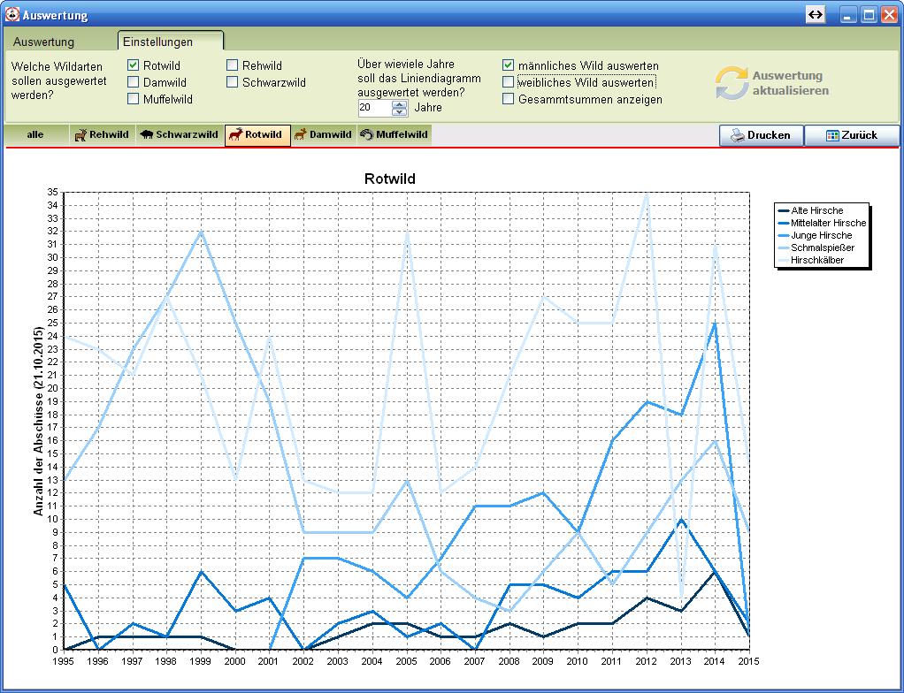Click the Zurück button
The width and height of the screenshot is (904, 693).
(851, 135)
